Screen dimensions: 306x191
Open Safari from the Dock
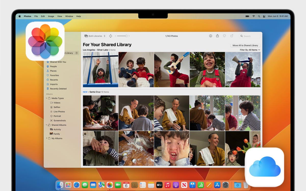[x=76, y=185]
